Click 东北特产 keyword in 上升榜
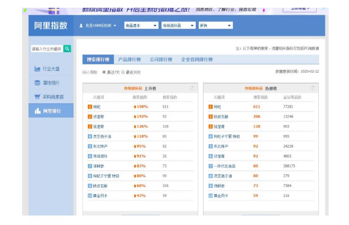Screen dimensions: 349x225 pos(100,146)
